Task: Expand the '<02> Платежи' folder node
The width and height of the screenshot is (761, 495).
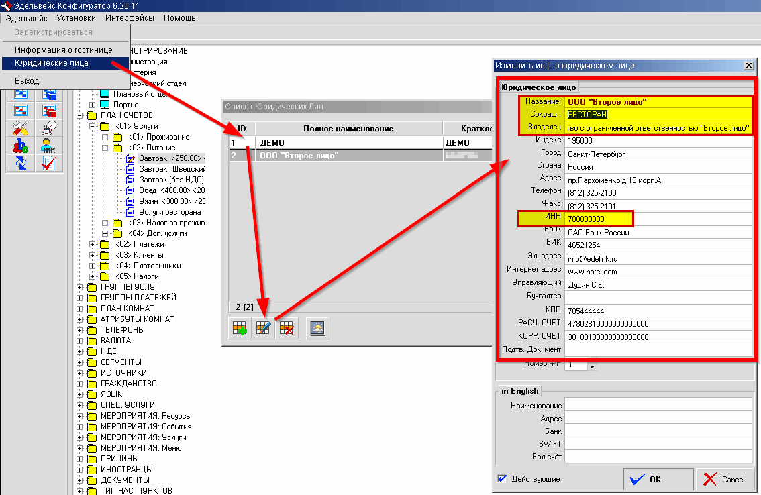Action: point(93,244)
